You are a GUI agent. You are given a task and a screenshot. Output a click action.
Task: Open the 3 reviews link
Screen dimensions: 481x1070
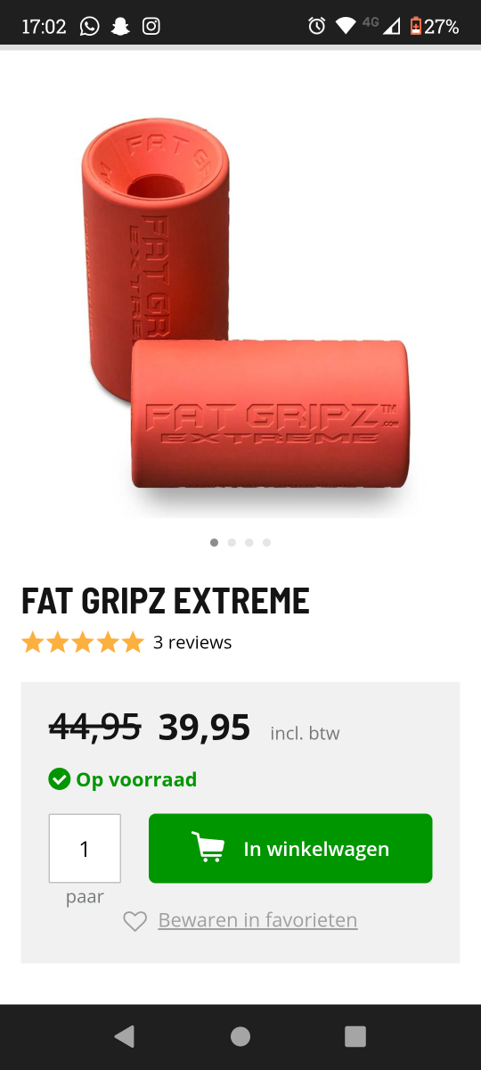[192, 642]
